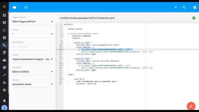The image size is (199, 112).
Task: Click the green YAML valid checkmark
Action: tap(194, 18)
